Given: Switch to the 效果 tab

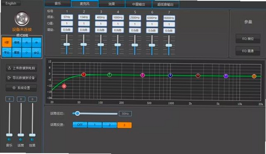Looking at the screenshot, I should tap(111, 4).
